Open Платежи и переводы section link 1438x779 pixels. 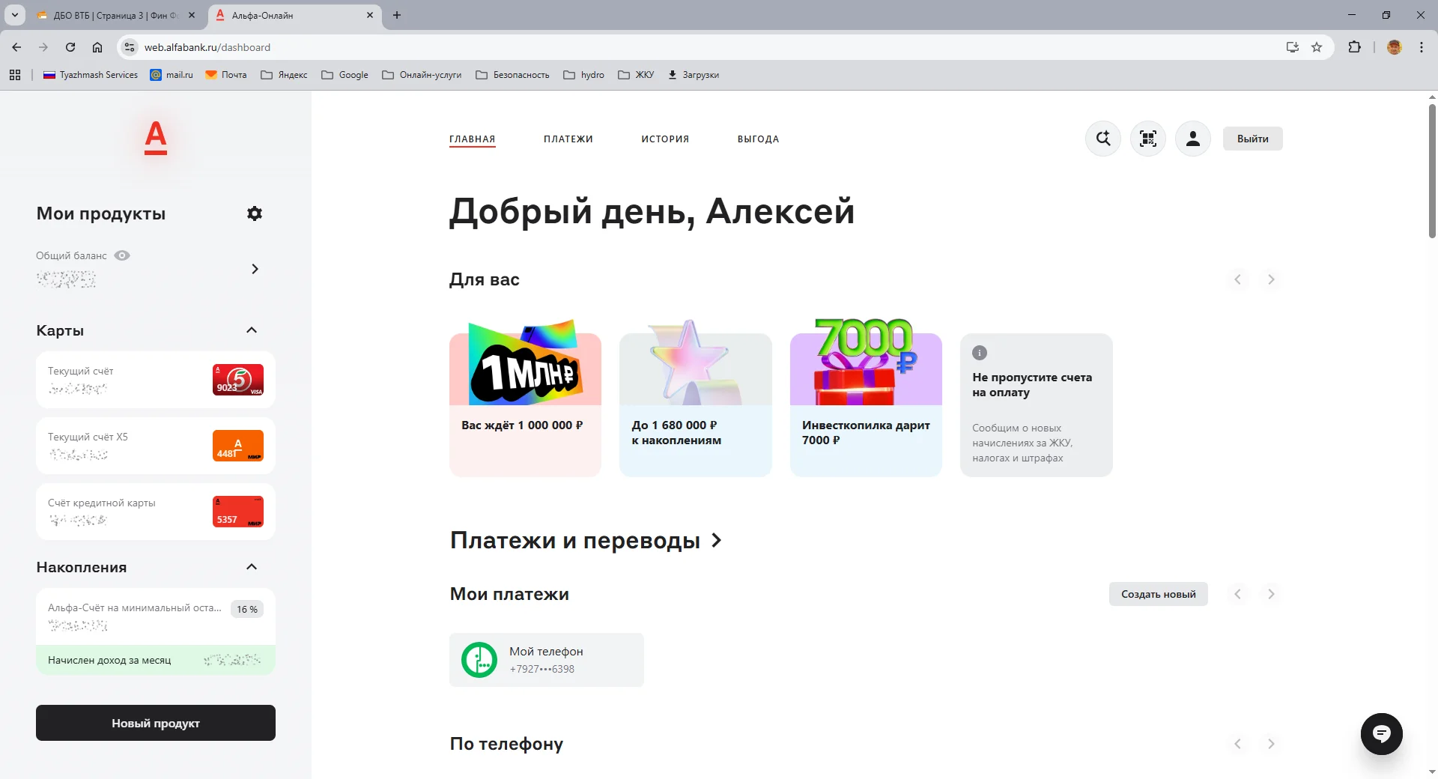586,540
